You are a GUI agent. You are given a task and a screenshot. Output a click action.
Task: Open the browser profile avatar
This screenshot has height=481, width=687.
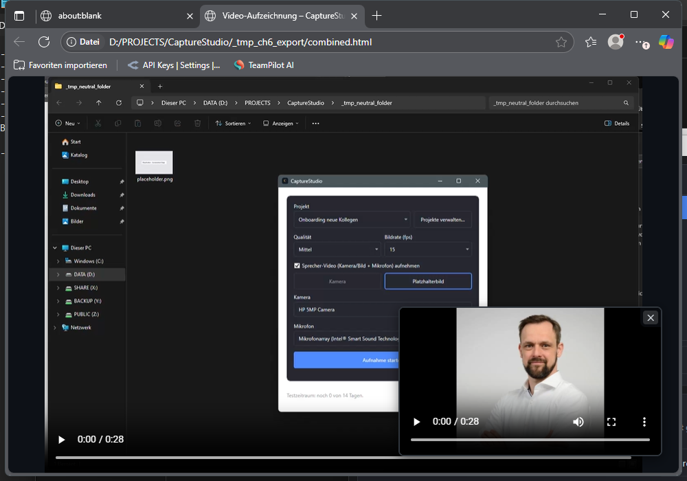pyautogui.click(x=616, y=42)
